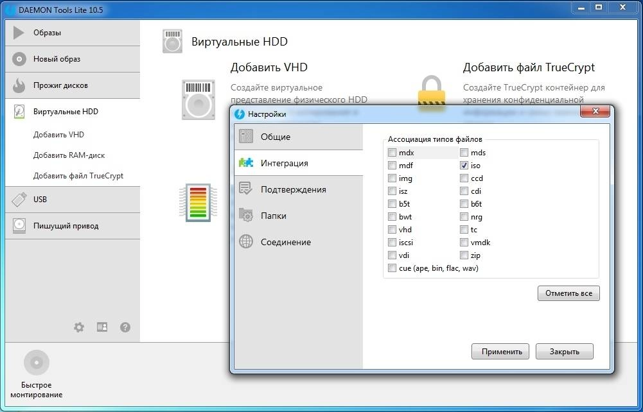Click the Интеграция puzzle icon
Viewport: 643px width, 412px height.
(246, 163)
